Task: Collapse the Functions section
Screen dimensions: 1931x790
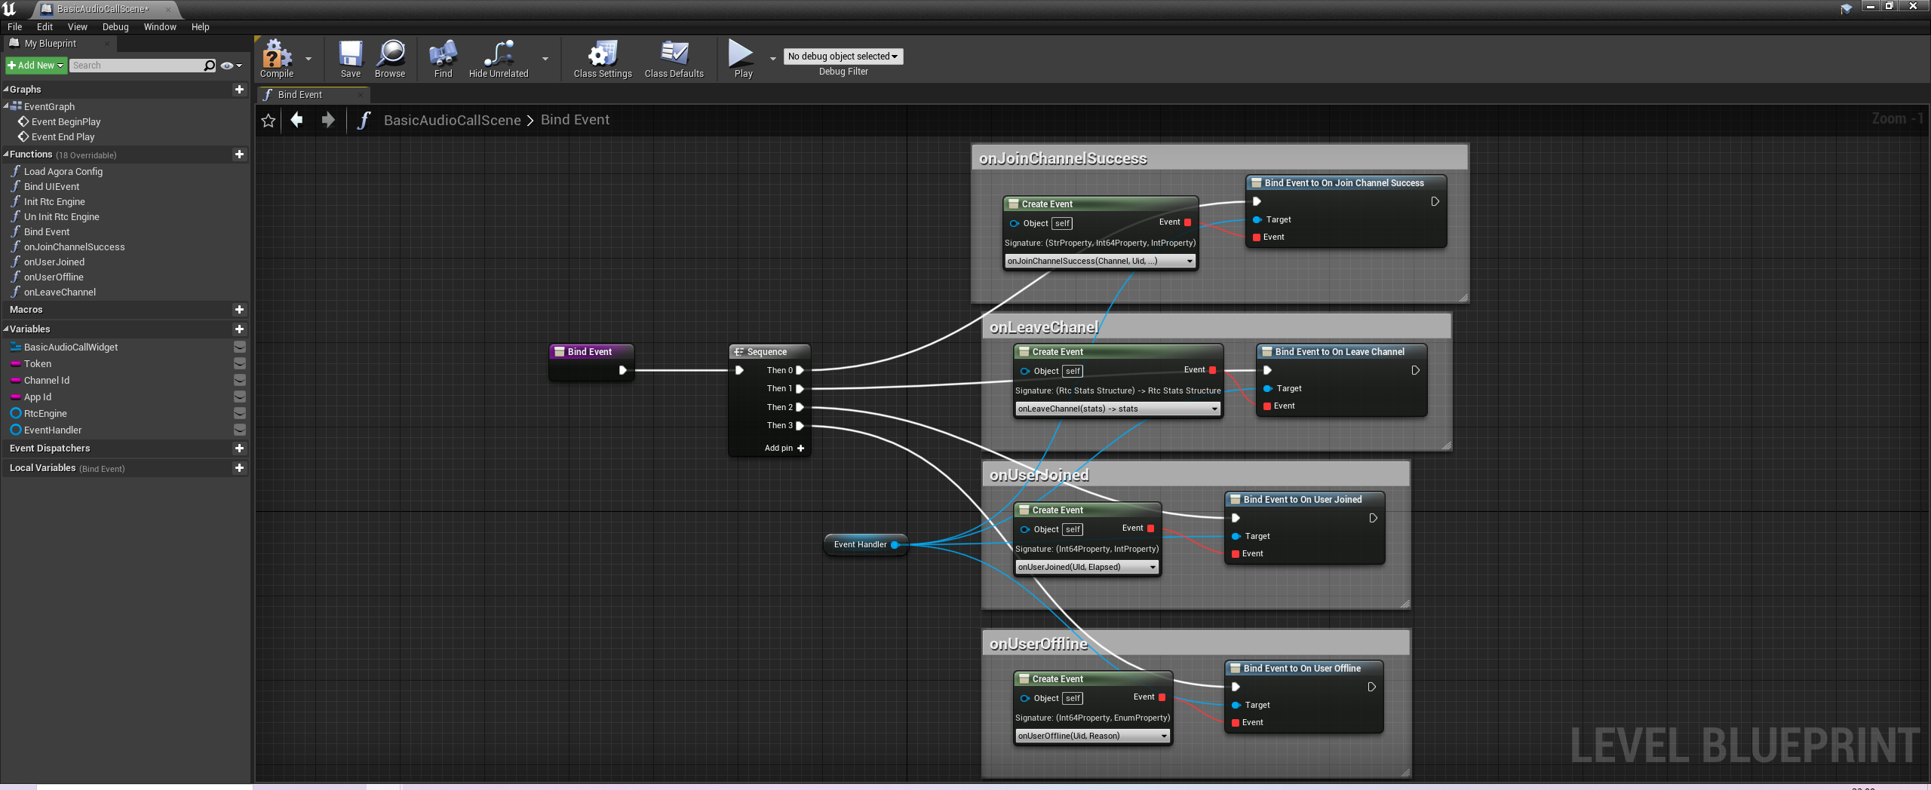Action: pyautogui.click(x=6, y=155)
